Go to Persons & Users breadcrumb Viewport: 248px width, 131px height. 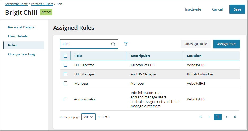[42, 4]
